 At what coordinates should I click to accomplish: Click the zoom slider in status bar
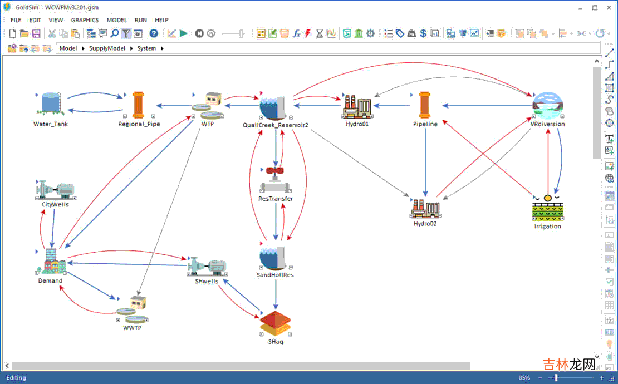pos(556,378)
